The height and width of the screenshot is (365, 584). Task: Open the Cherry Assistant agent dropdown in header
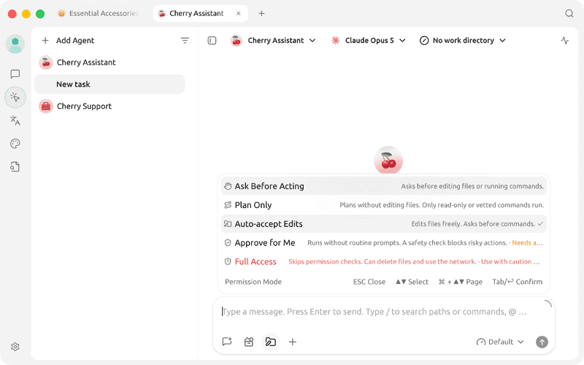(x=273, y=40)
